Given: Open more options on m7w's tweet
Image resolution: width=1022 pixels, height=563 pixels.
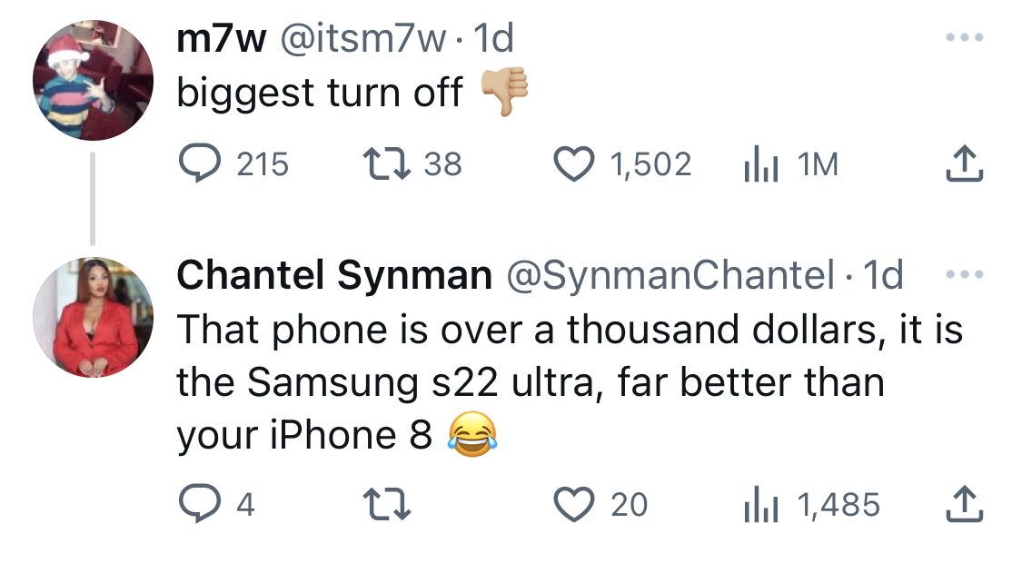Looking at the screenshot, I should pos(965,38).
